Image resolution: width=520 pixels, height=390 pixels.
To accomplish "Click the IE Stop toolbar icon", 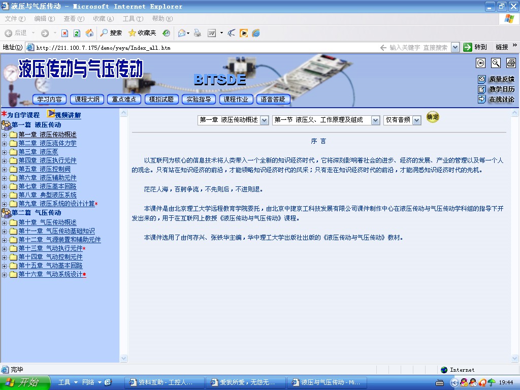I will point(64,33).
